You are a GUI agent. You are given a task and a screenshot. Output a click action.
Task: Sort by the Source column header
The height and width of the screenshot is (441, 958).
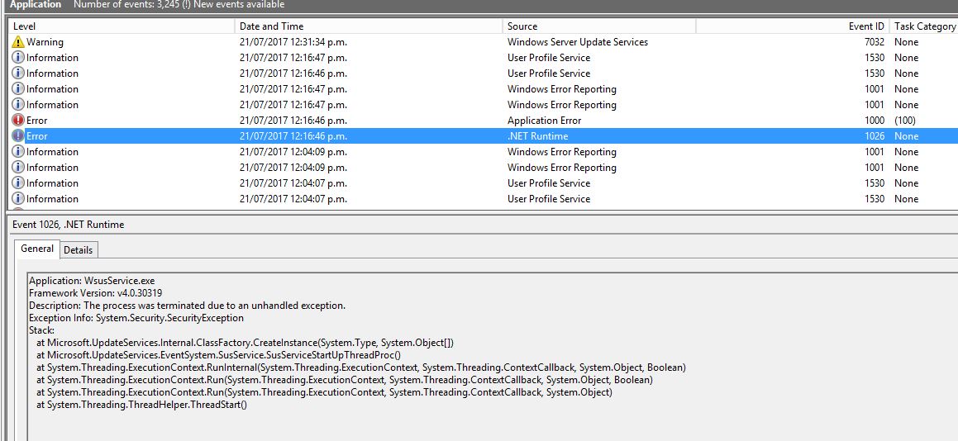pos(599,26)
